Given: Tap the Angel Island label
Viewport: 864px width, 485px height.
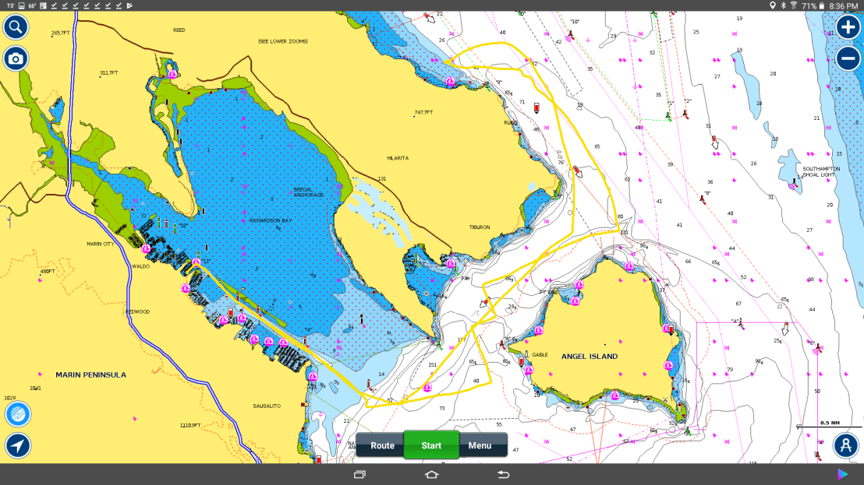Looking at the screenshot, I should 589,357.
